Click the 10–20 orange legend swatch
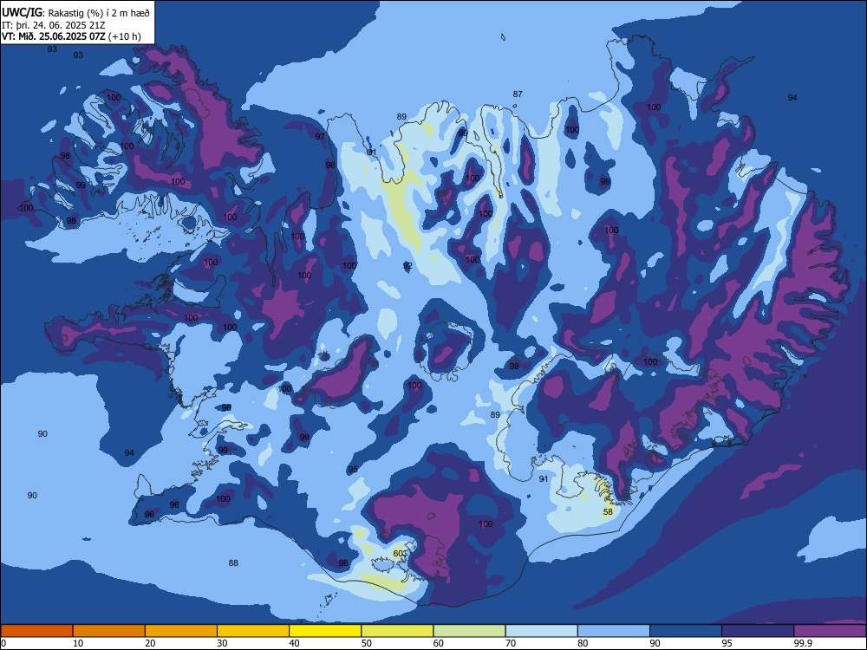867x650 pixels. (x=109, y=631)
